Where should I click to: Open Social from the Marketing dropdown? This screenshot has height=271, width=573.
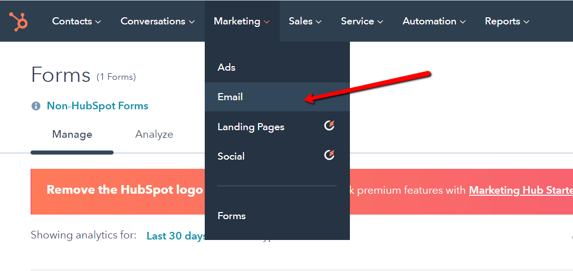(231, 156)
